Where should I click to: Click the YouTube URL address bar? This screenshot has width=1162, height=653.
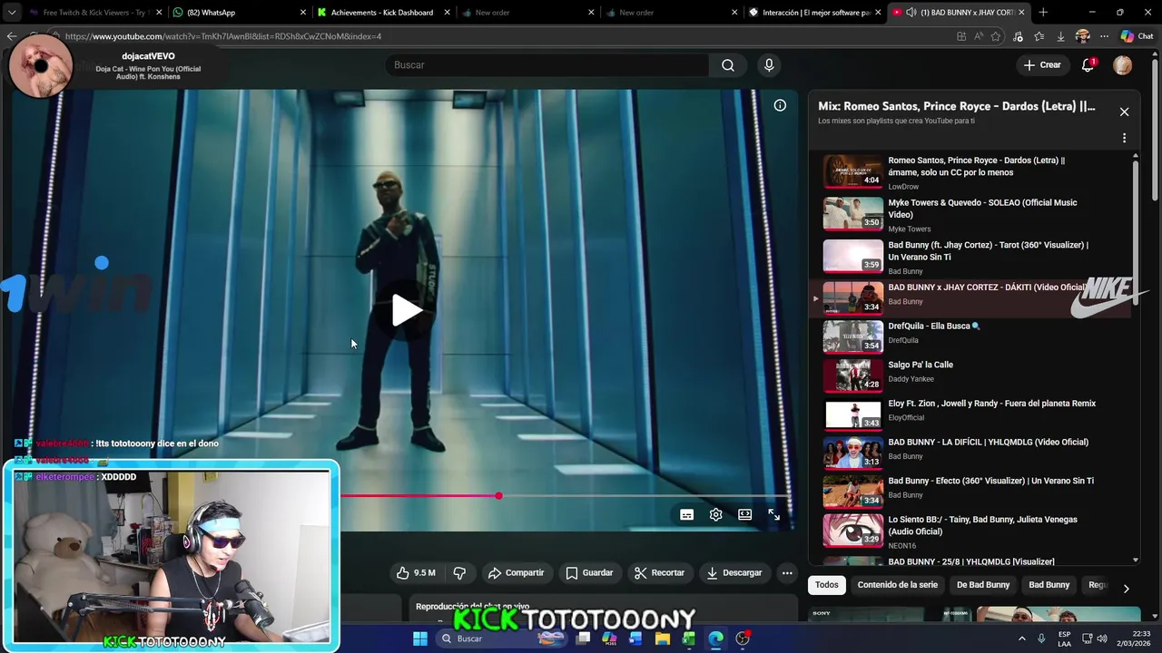[499, 36]
